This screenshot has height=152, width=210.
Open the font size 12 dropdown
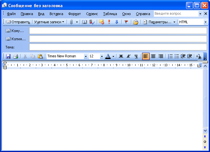click(102, 56)
